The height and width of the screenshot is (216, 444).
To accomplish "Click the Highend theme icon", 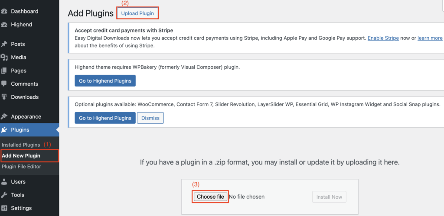I will pyautogui.click(x=4, y=25).
